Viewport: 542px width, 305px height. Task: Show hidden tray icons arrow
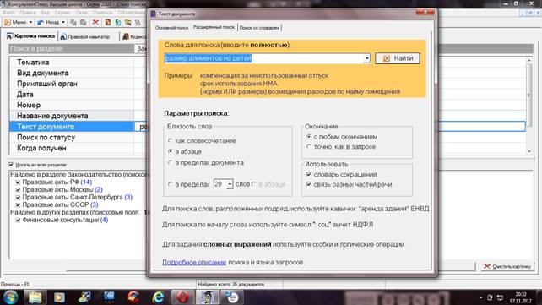pyautogui.click(x=480, y=297)
